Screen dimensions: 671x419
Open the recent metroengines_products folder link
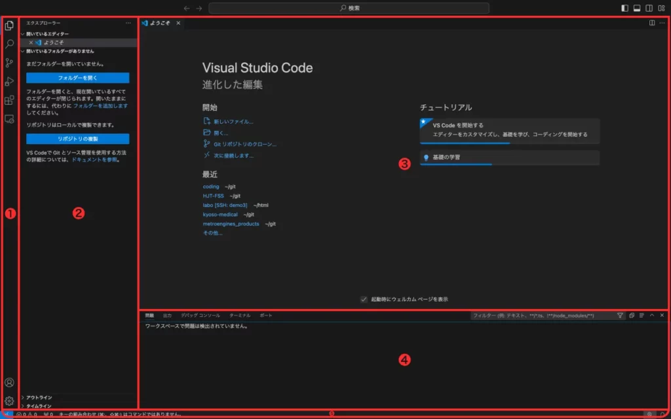(231, 224)
